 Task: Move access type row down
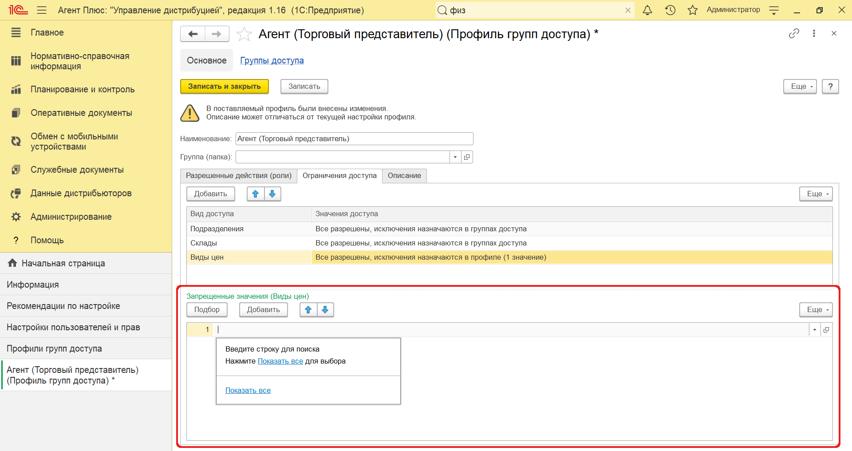272,194
